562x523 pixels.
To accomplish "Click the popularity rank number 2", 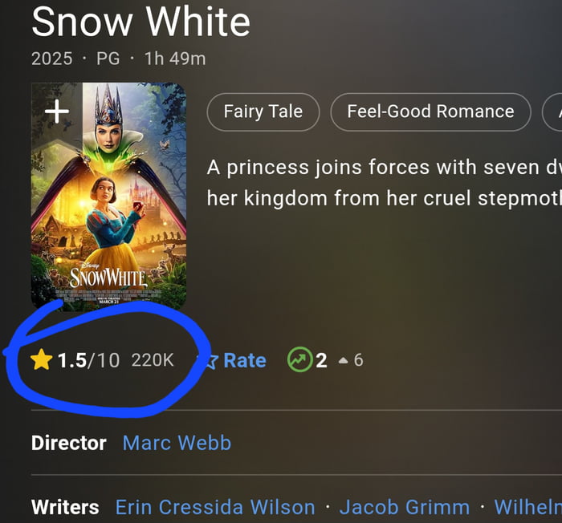I will [x=321, y=360].
